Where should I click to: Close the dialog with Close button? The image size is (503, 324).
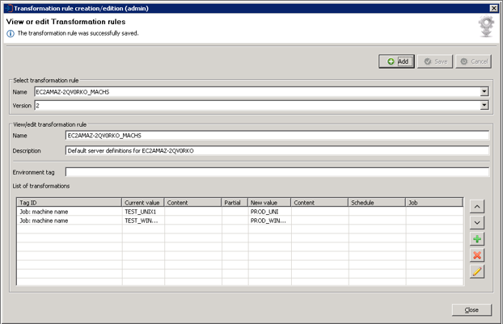(x=471, y=310)
